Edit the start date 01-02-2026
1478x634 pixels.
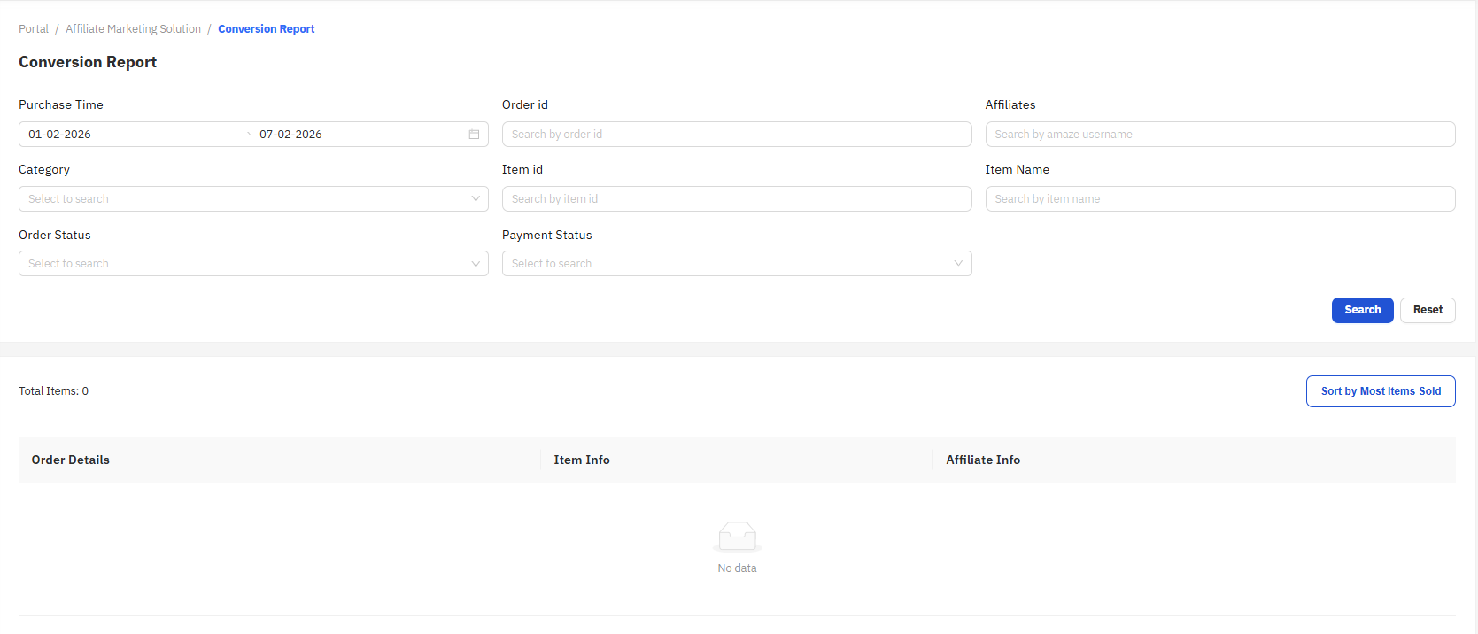coord(59,135)
